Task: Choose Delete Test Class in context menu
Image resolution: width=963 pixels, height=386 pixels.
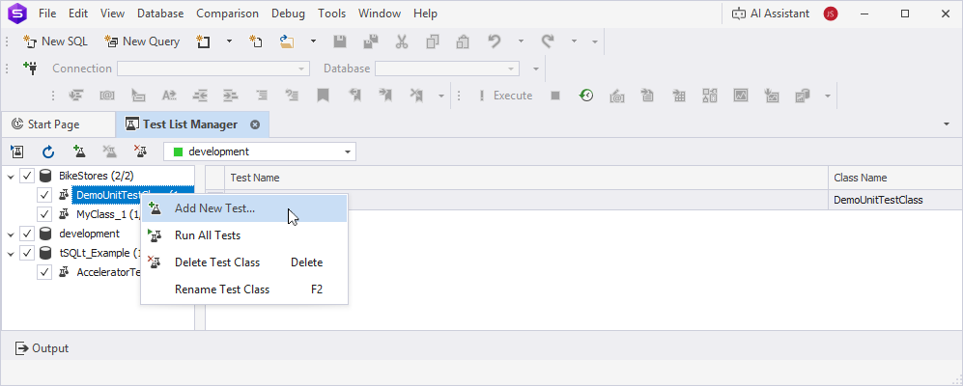Action: (x=217, y=262)
